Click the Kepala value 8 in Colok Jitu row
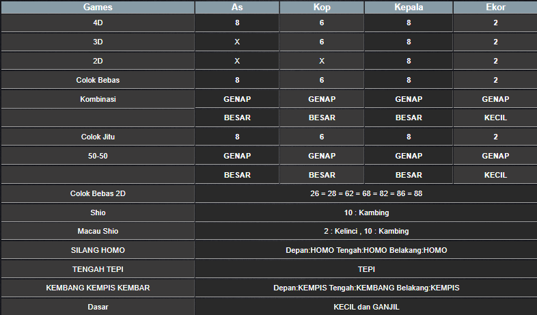The height and width of the screenshot is (315, 537). (409, 137)
